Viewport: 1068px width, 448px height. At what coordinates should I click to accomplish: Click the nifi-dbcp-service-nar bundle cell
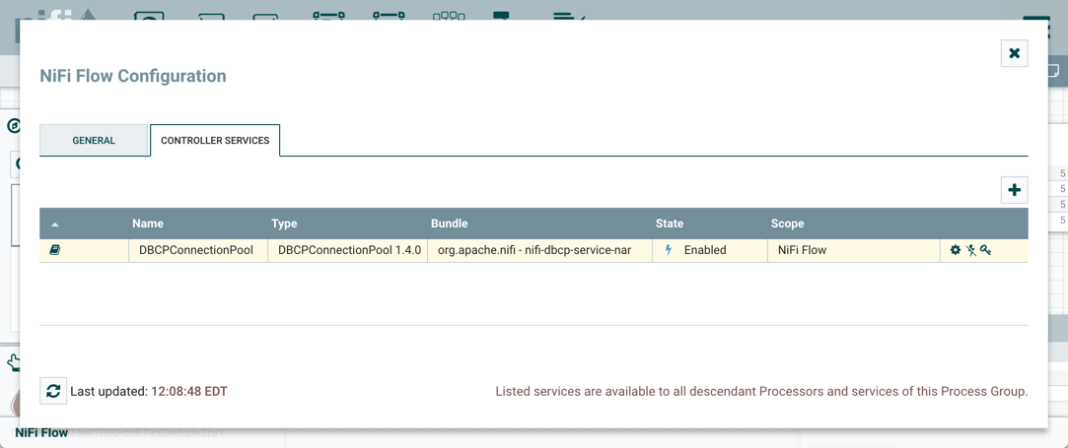(534, 250)
